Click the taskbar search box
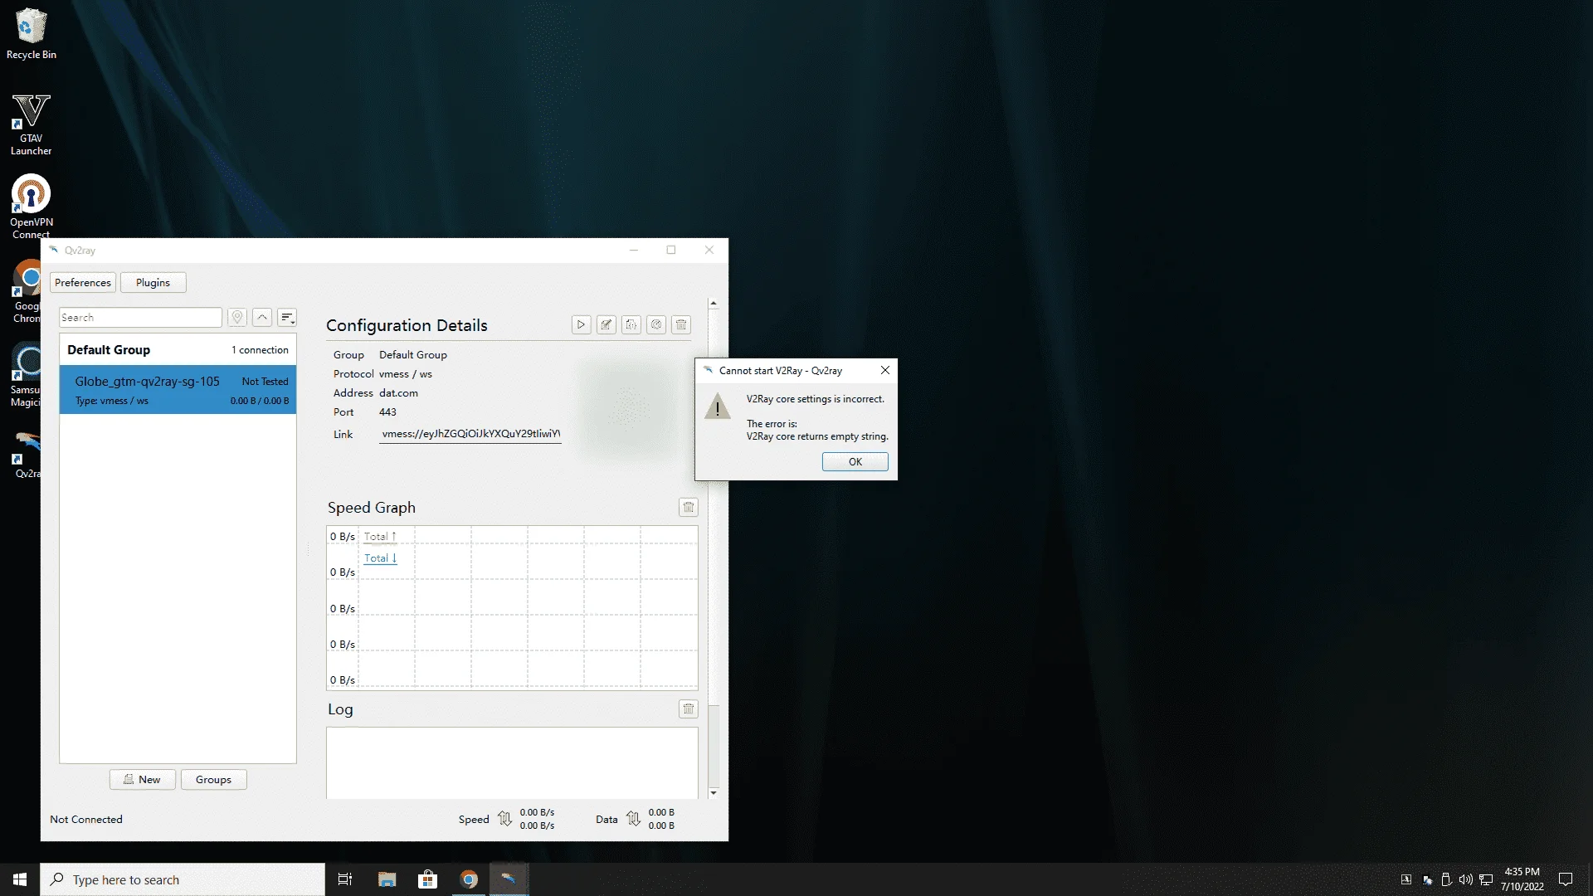 tap(183, 879)
